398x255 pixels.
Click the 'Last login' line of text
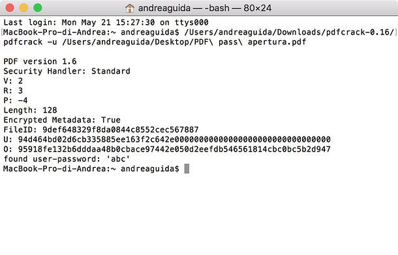click(x=106, y=23)
